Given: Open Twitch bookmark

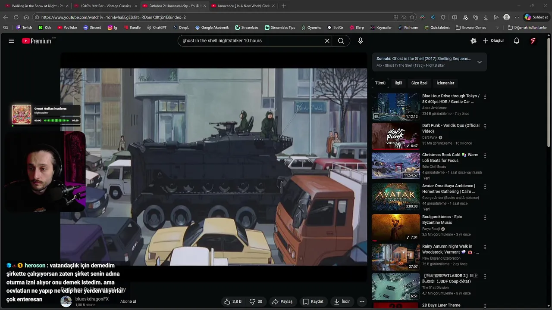Looking at the screenshot, I should [x=24, y=28].
